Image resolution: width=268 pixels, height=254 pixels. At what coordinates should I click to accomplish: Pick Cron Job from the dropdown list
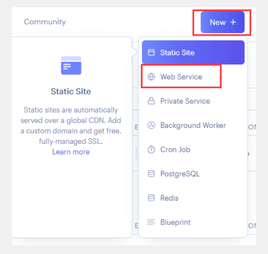tap(175, 150)
